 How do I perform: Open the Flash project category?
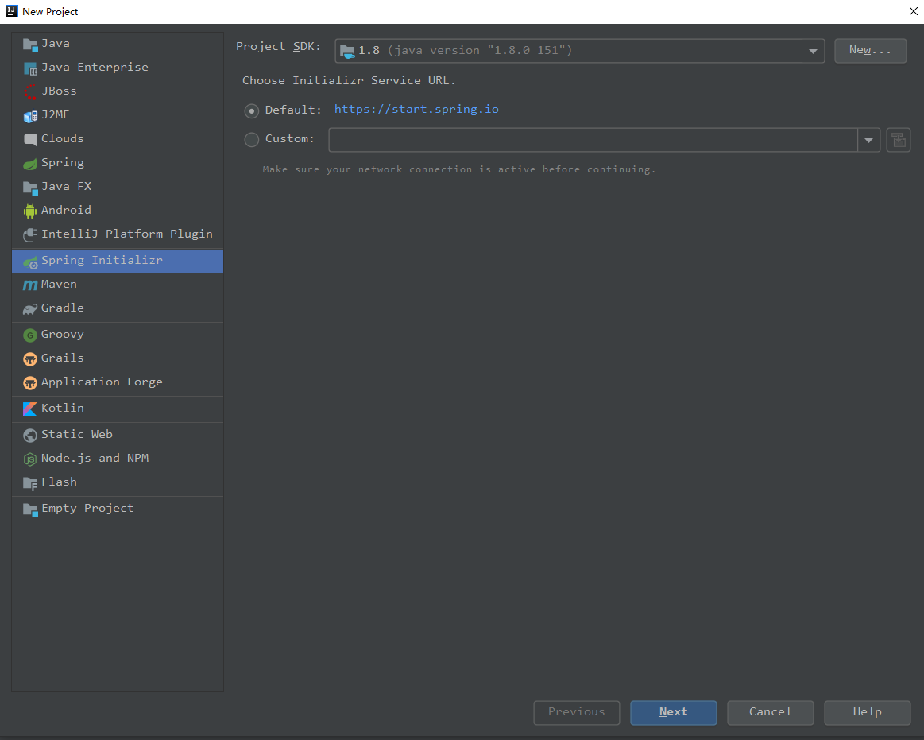(x=59, y=482)
